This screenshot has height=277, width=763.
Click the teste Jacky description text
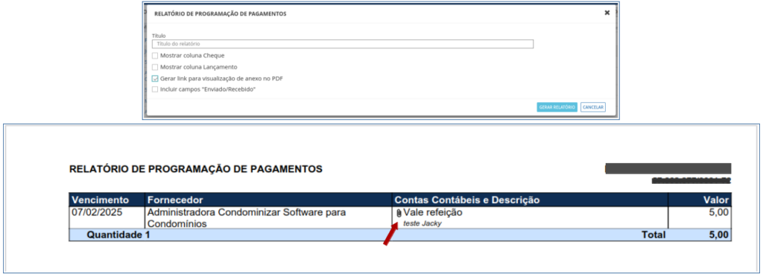tap(422, 224)
